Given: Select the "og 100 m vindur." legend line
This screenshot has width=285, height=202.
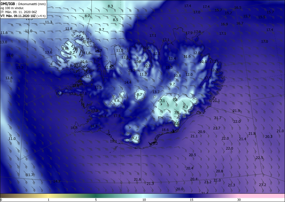Looking at the screenshot, I should tap(12, 8).
